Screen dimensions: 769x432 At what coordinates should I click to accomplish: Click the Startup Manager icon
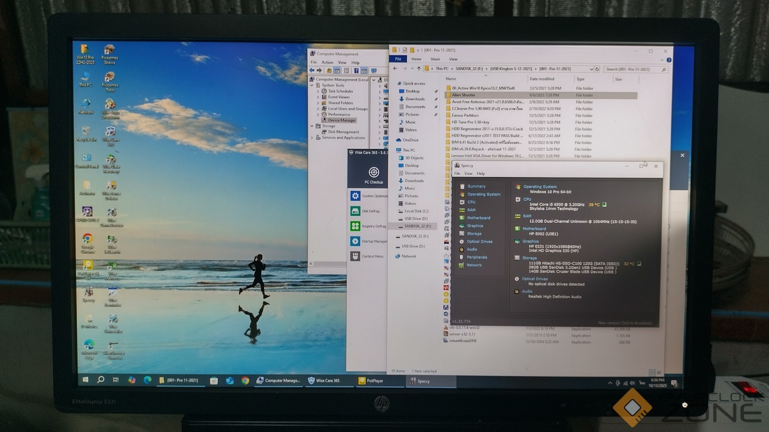(x=355, y=241)
